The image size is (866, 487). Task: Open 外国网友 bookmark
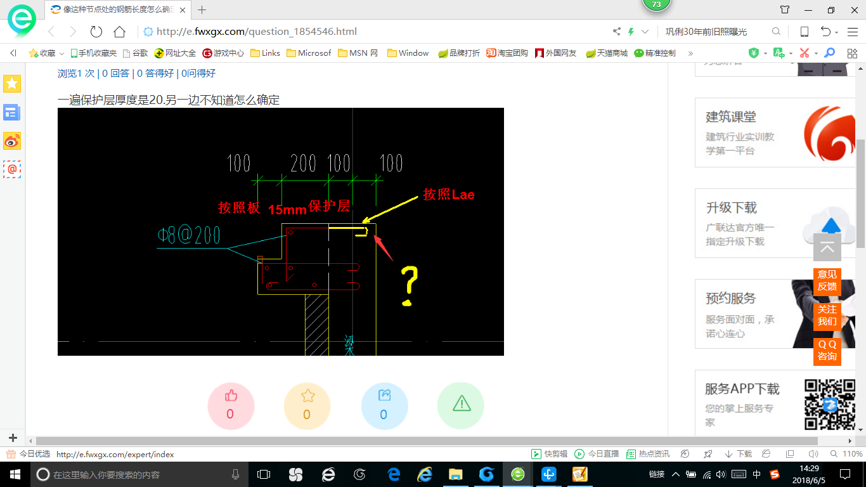(556, 53)
